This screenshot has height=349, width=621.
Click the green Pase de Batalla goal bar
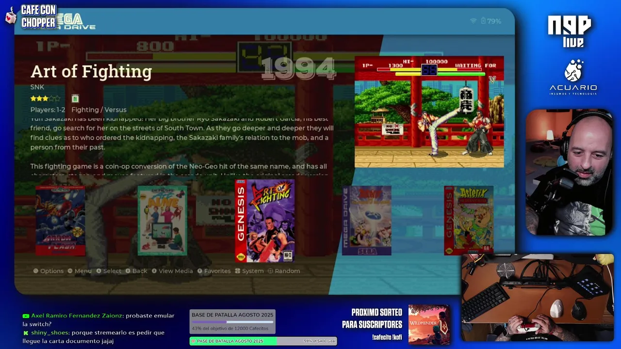coord(263,341)
